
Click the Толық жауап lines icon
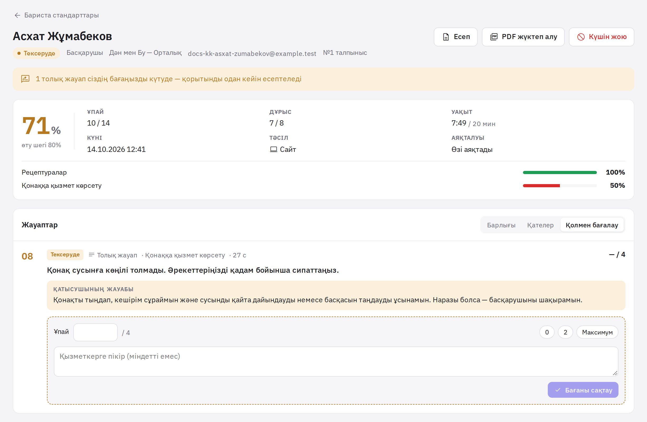[x=91, y=255]
